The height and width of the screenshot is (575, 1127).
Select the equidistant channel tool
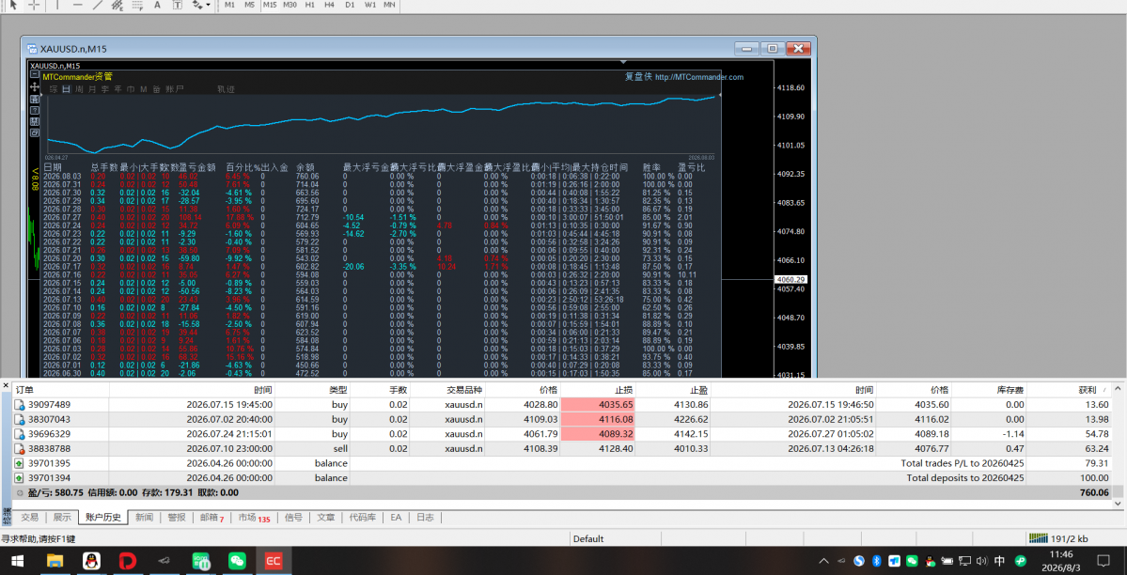click(x=117, y=5)
